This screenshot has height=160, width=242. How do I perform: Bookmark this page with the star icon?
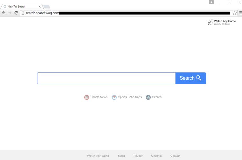coord(235,13)
